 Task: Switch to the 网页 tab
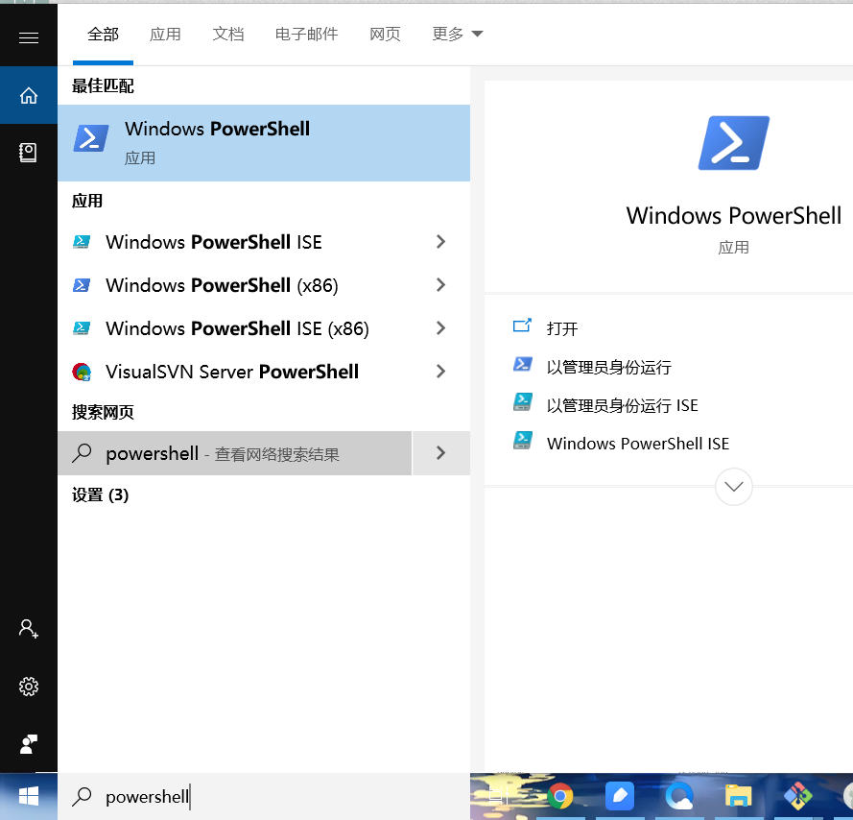coord(385,35)
